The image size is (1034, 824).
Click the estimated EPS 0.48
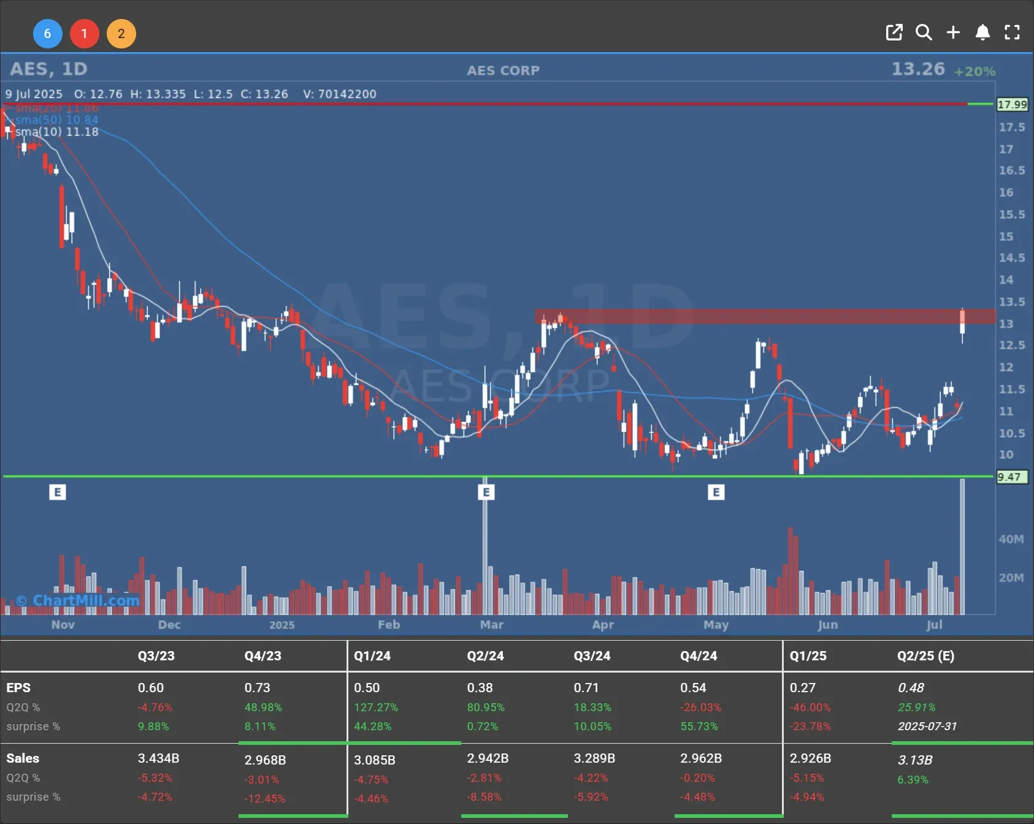911,687
